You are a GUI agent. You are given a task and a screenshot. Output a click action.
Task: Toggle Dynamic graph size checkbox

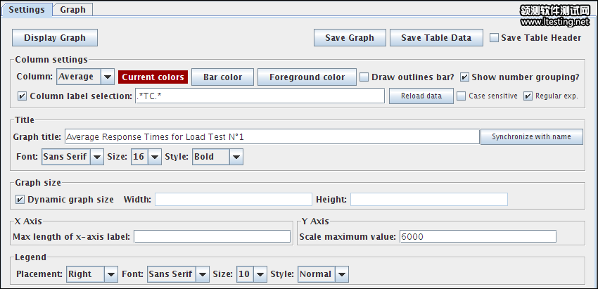coord(20,200)
